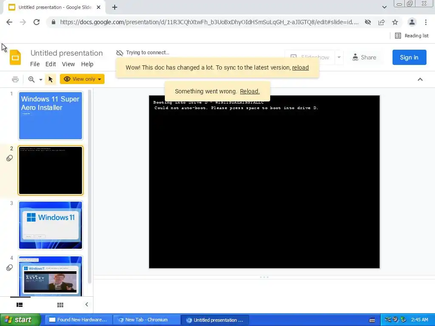The image size is (435, 326).
Task: Select slide 2 black boot screen thumbnail
Action: click(x=51, y=171)
